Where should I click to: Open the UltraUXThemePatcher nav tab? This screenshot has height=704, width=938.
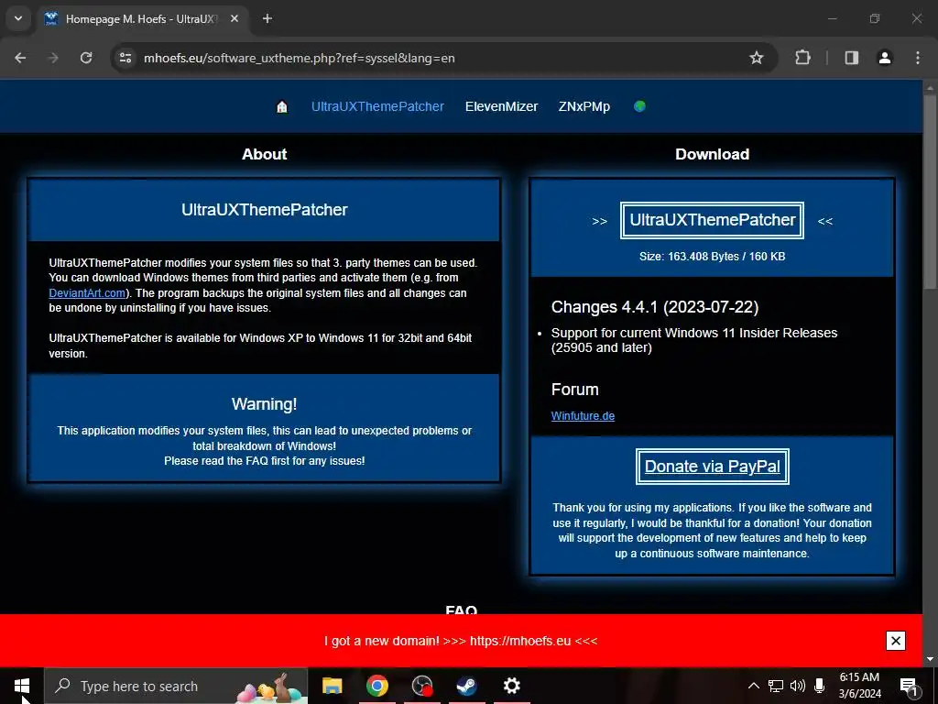377,106
